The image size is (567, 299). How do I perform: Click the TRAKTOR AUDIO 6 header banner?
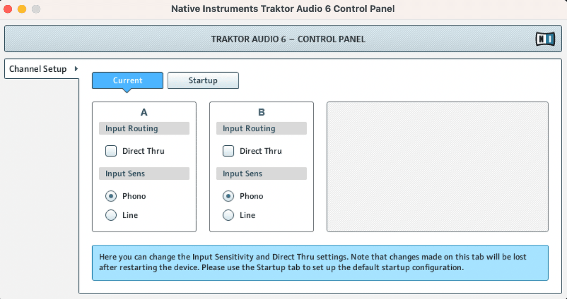[283, 39]
